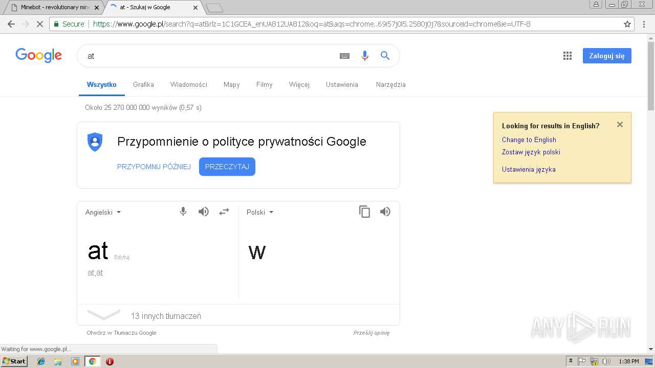
Task: Listen to source text pronunciation
Action: click(204, 212)
